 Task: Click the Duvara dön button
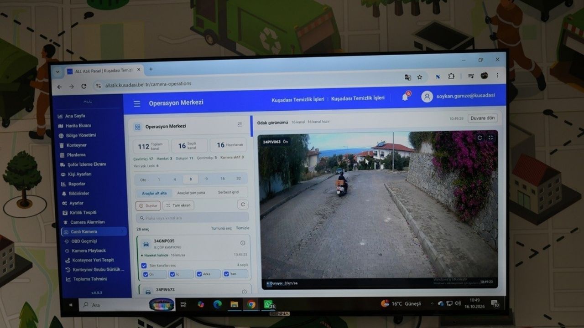483,118
